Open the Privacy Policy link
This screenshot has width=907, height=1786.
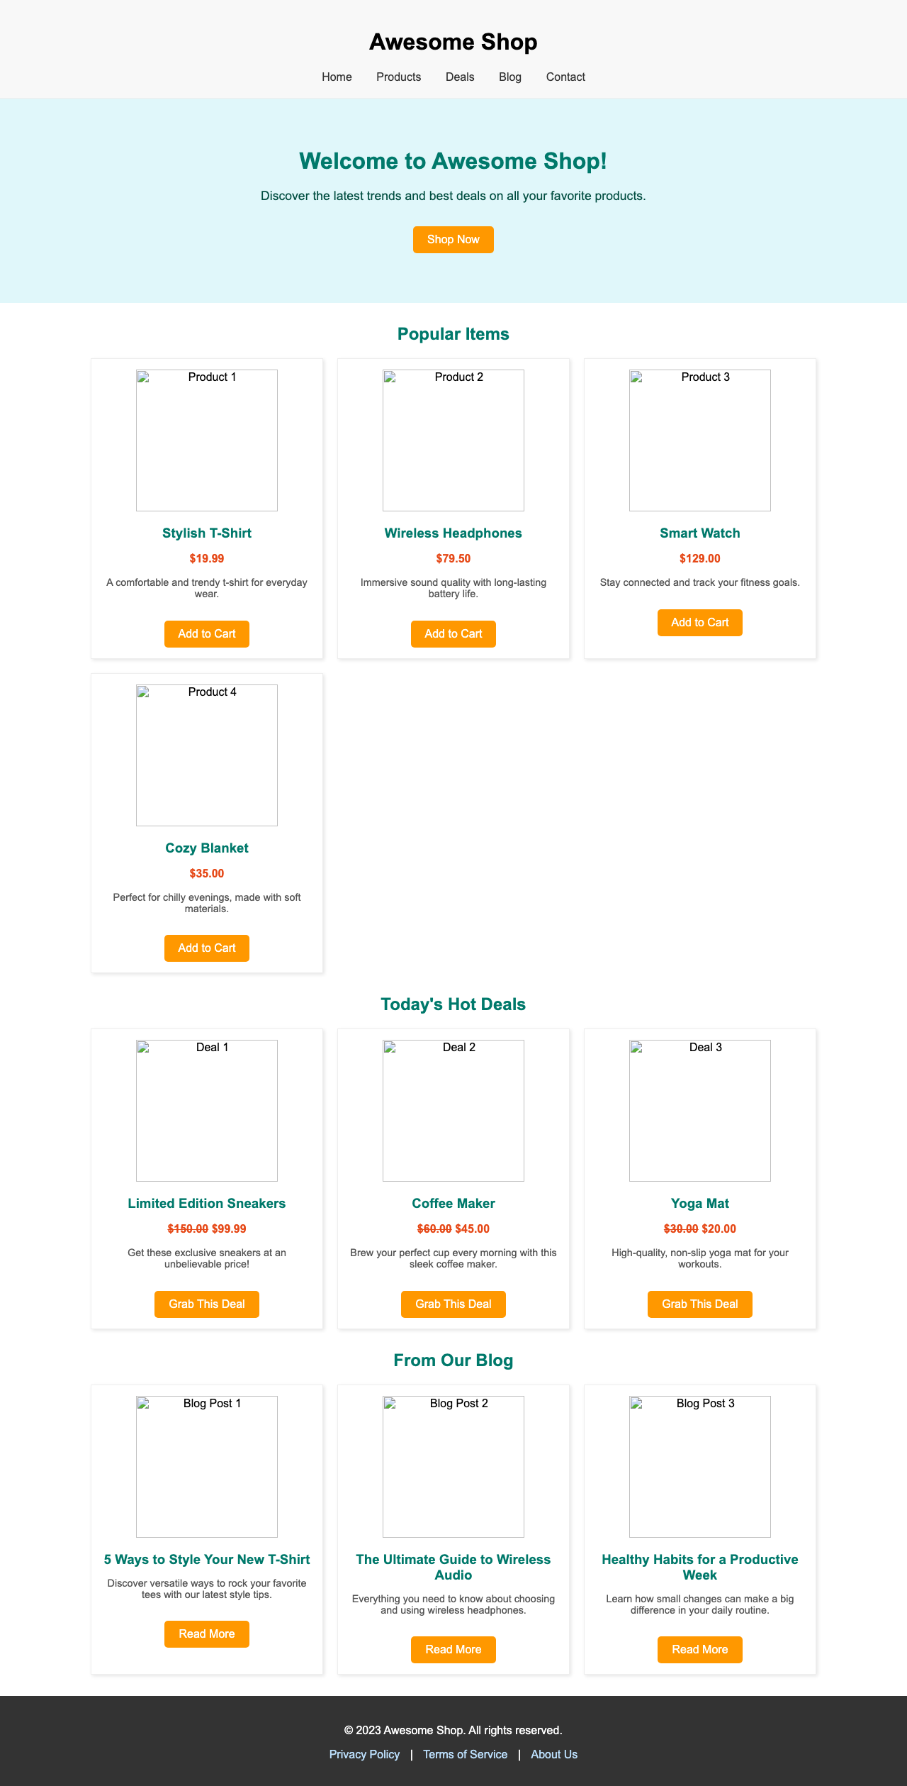tap(364, 1754)
